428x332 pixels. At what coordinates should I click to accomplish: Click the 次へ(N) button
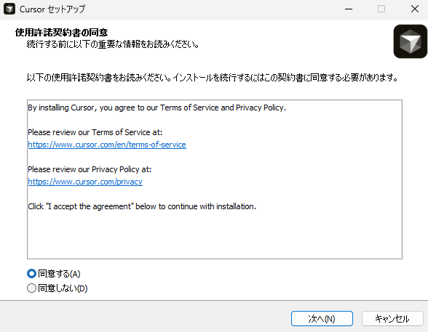click(322, 318)
